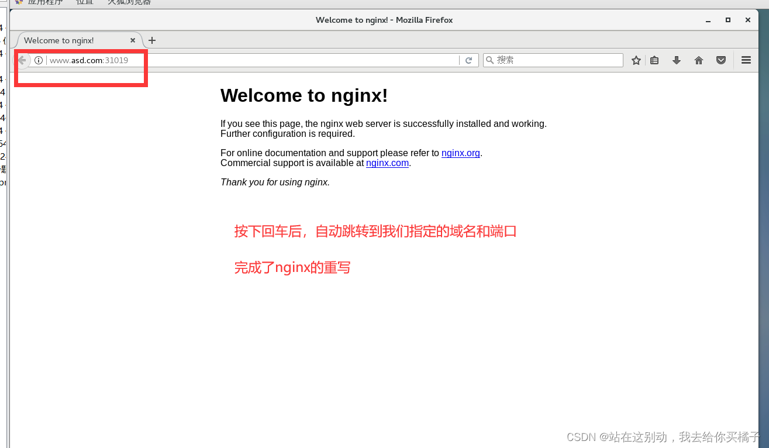769x448 pixels.
Task: Minimize the Firefox window
Action: (x=708, y=20)
